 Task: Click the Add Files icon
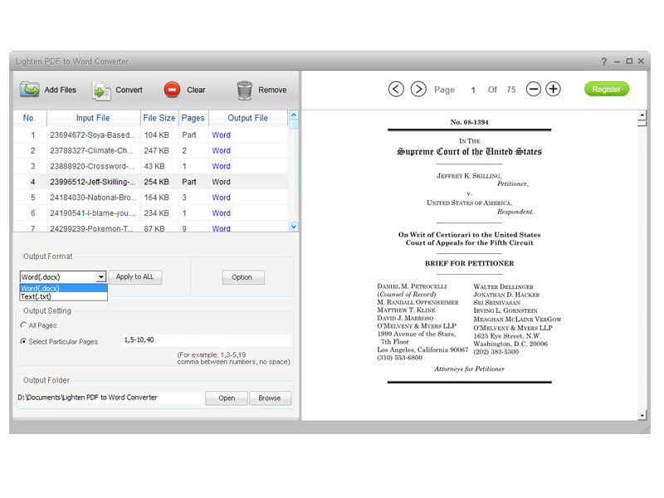tap(30, 90)
